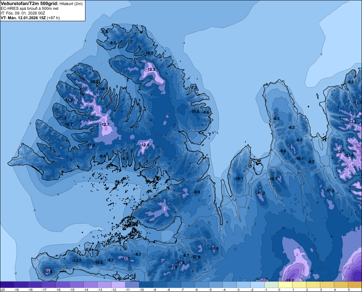Click the -8.6 temperature label
This screenshot has height=292, width=362.
tap(206, 112)
